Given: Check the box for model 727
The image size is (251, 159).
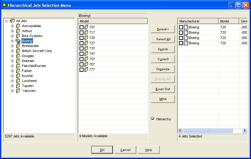Looking at the screenshot, I should 81,43.
